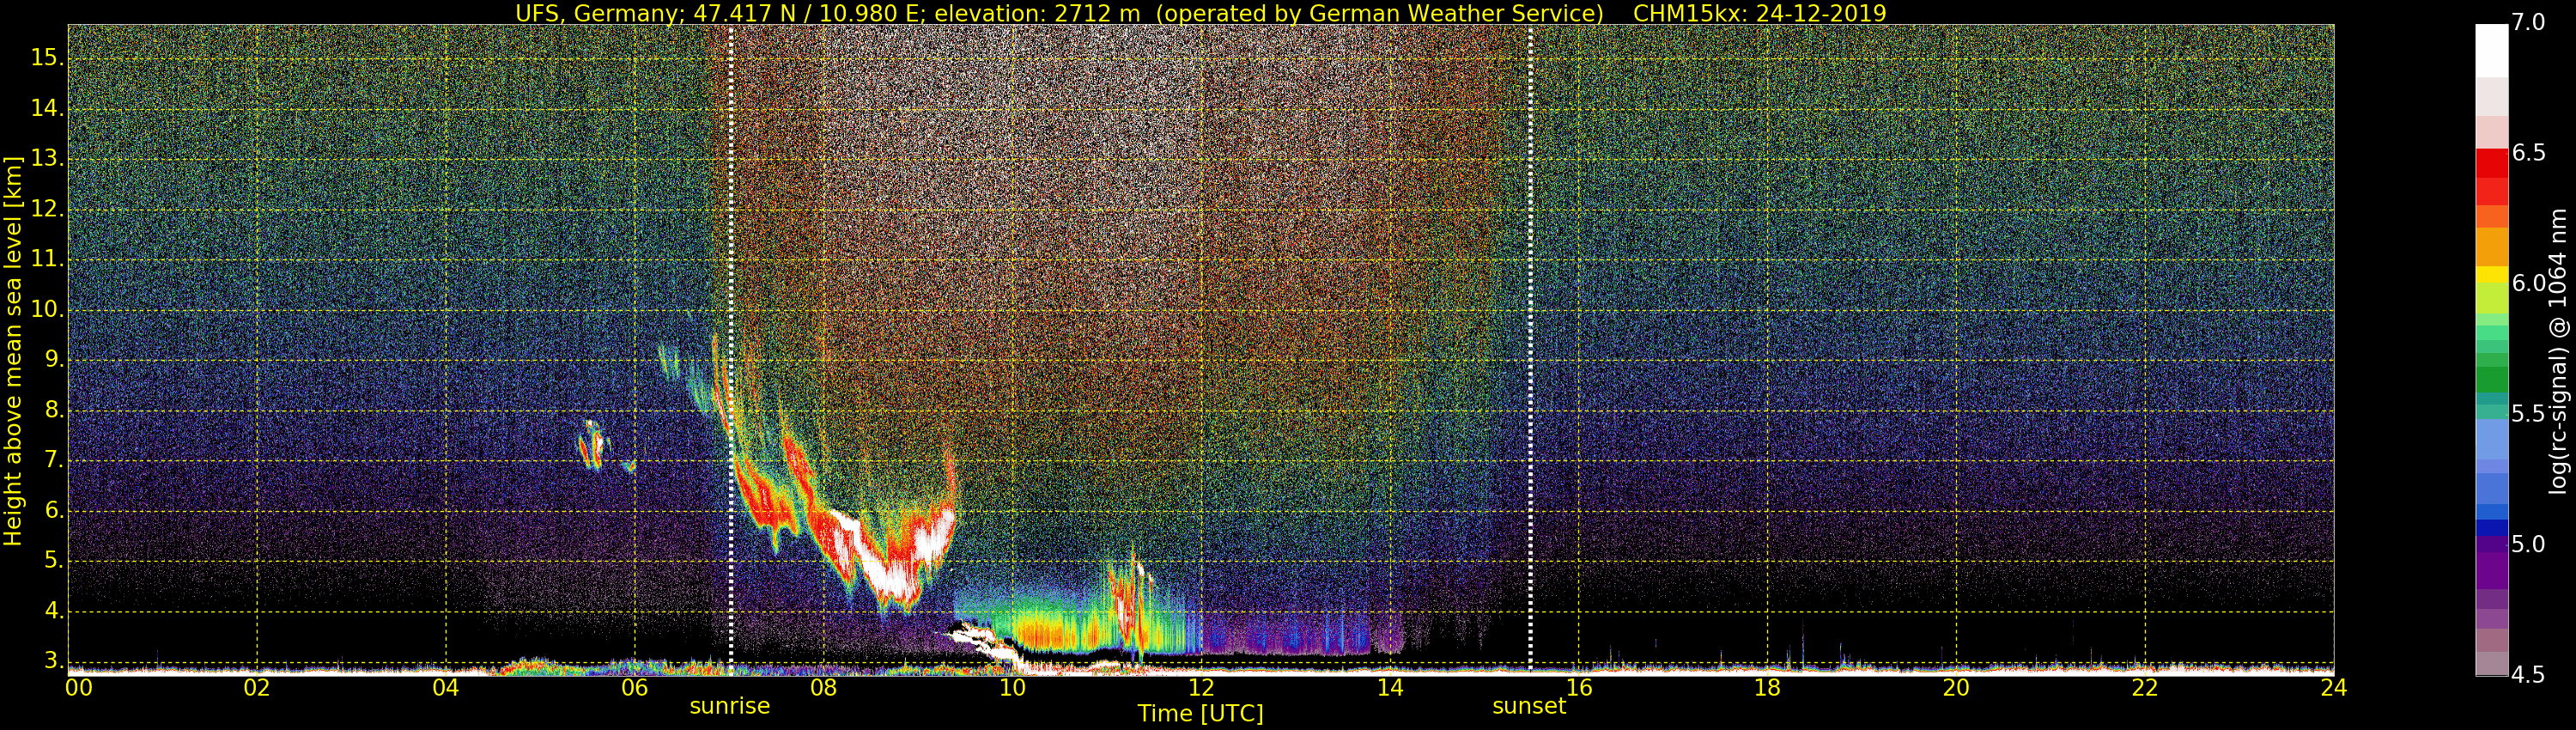This screenshot has height=730, width=2576.
Task: Click the red colorbar segment near 6.5
Action: coord(2491,163)
